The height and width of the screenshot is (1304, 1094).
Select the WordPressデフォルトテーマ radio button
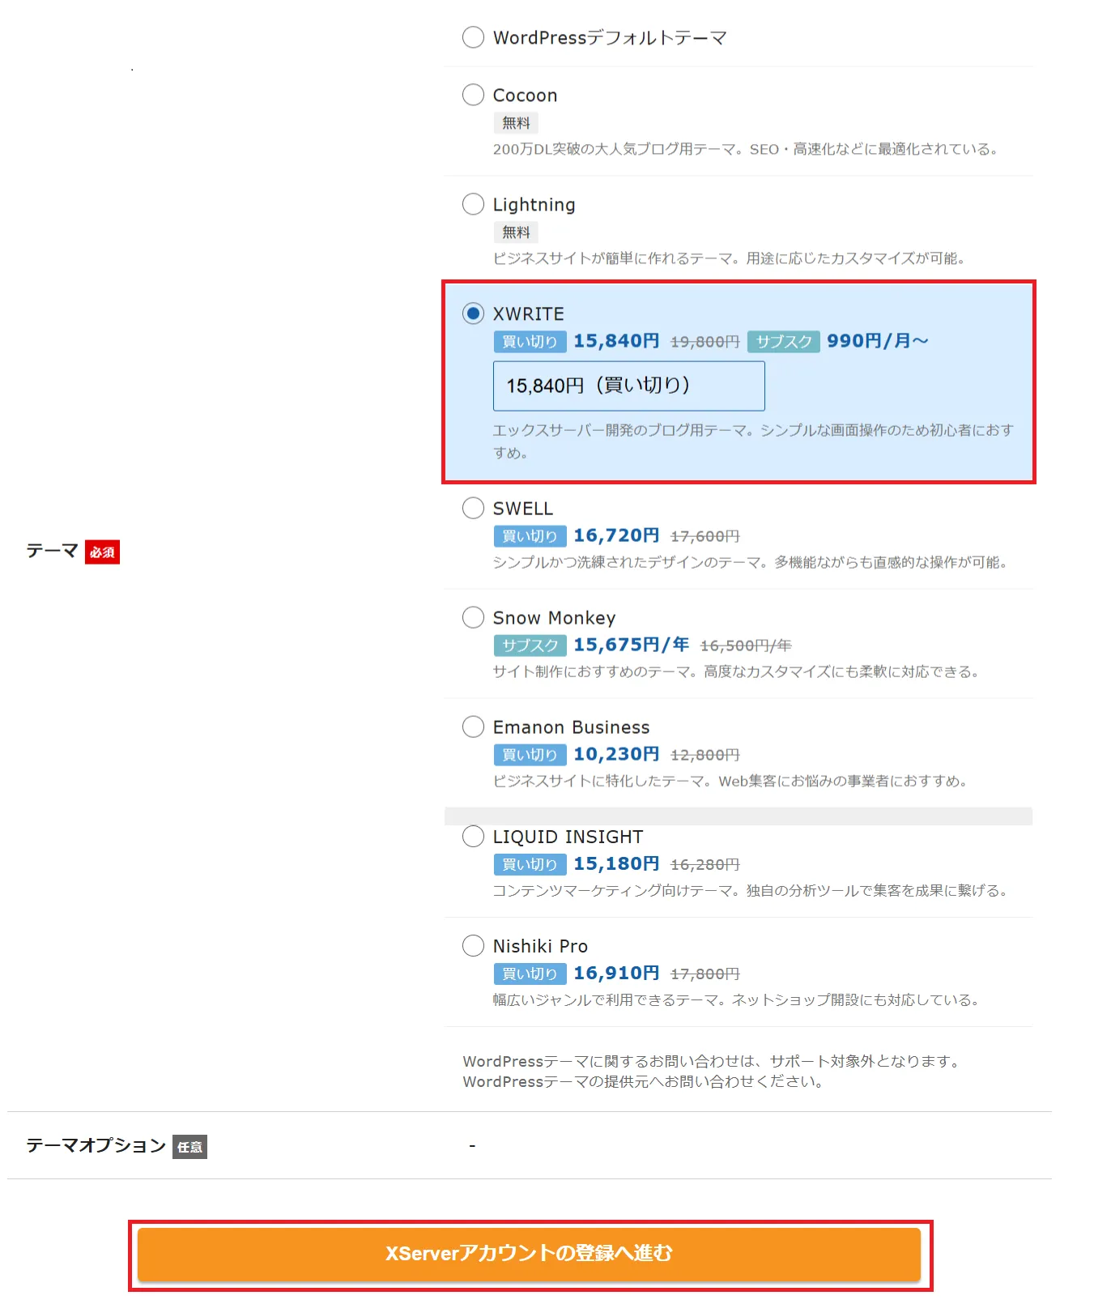[x=473, y=37]
